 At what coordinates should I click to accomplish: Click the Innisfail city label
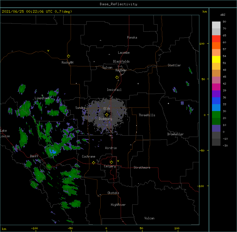pyautogui.click(x=114, y=90)
